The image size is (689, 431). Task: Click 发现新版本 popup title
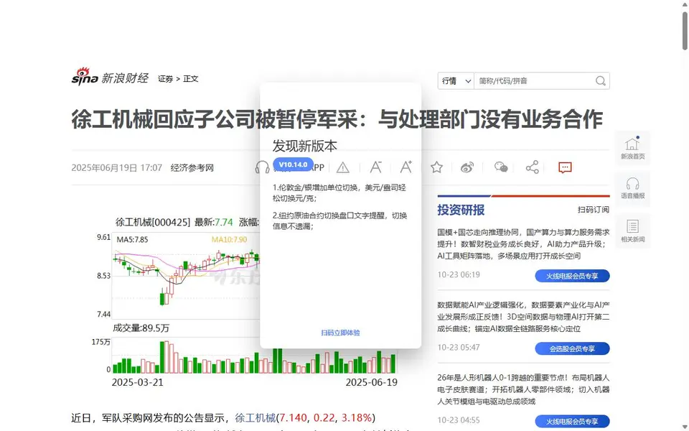pos(304,146)
